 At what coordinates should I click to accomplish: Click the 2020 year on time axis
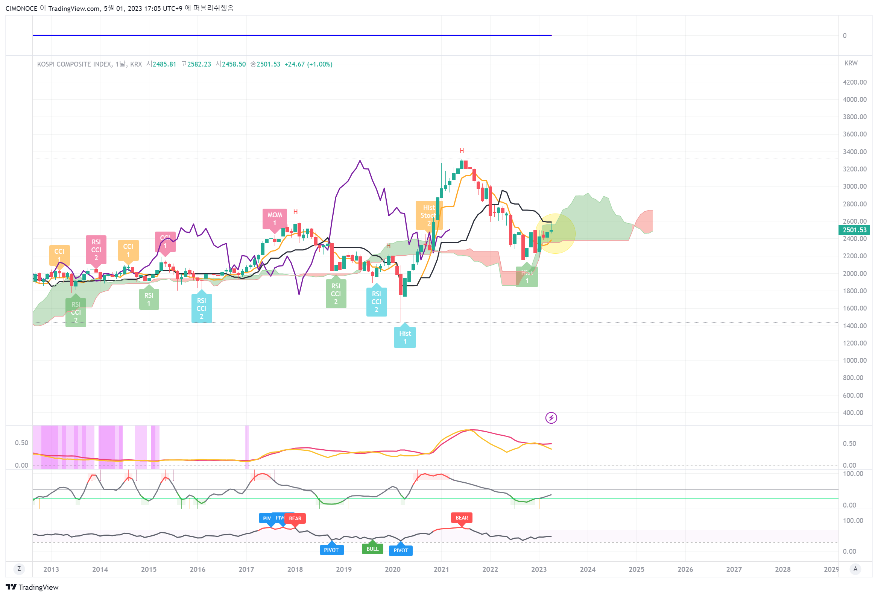[x=392, y=570]
